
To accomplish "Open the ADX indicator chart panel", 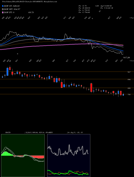I will pyautogui.click(x=69, y=156).
